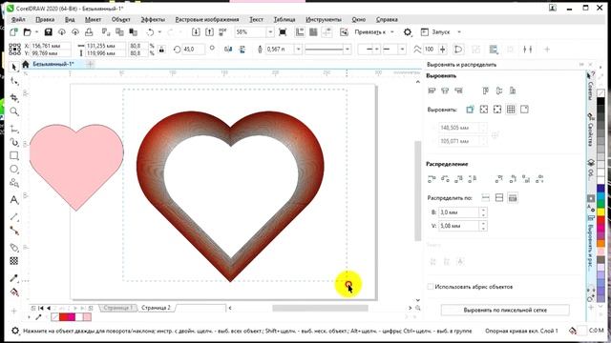Click the Export icon

209,31
